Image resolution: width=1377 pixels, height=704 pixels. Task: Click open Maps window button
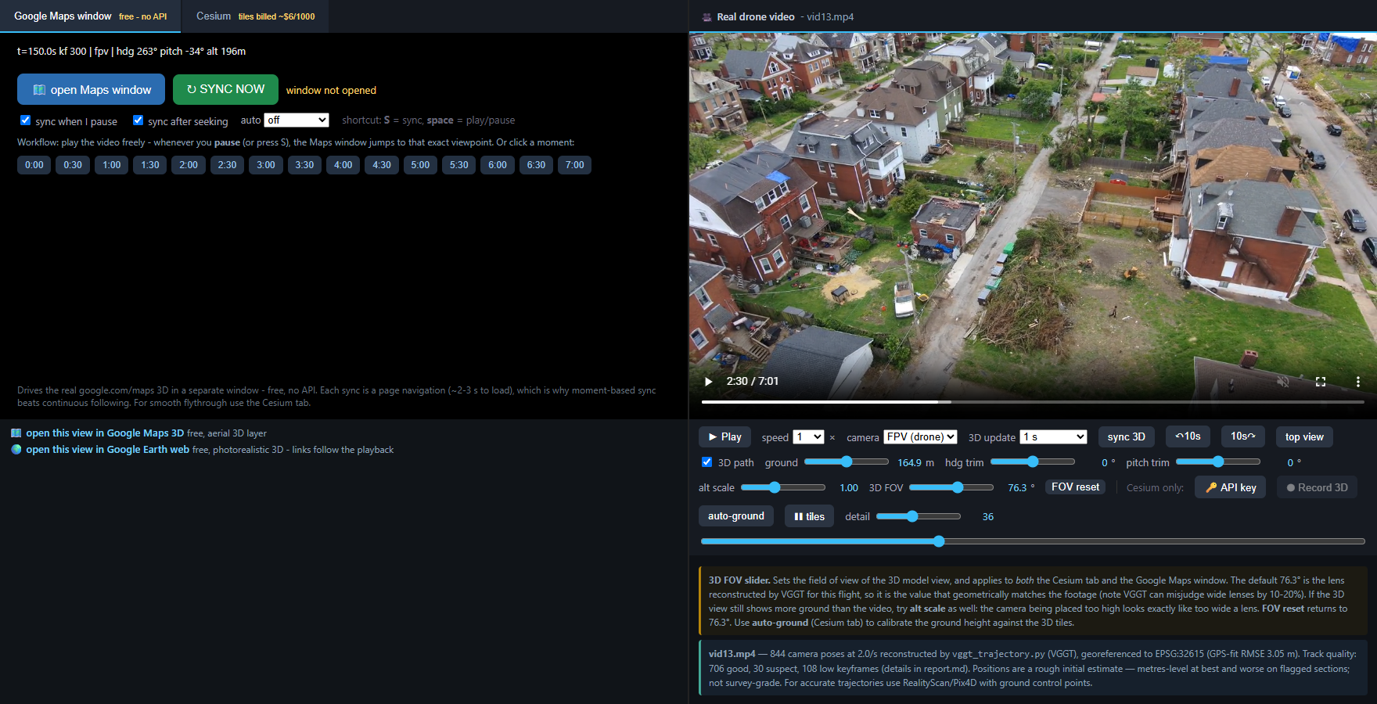point(91,89)
